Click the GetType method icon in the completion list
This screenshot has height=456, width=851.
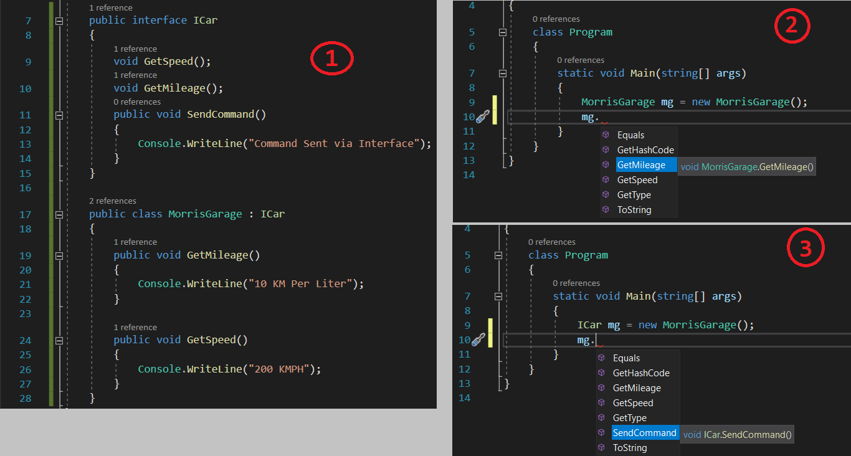604,194
